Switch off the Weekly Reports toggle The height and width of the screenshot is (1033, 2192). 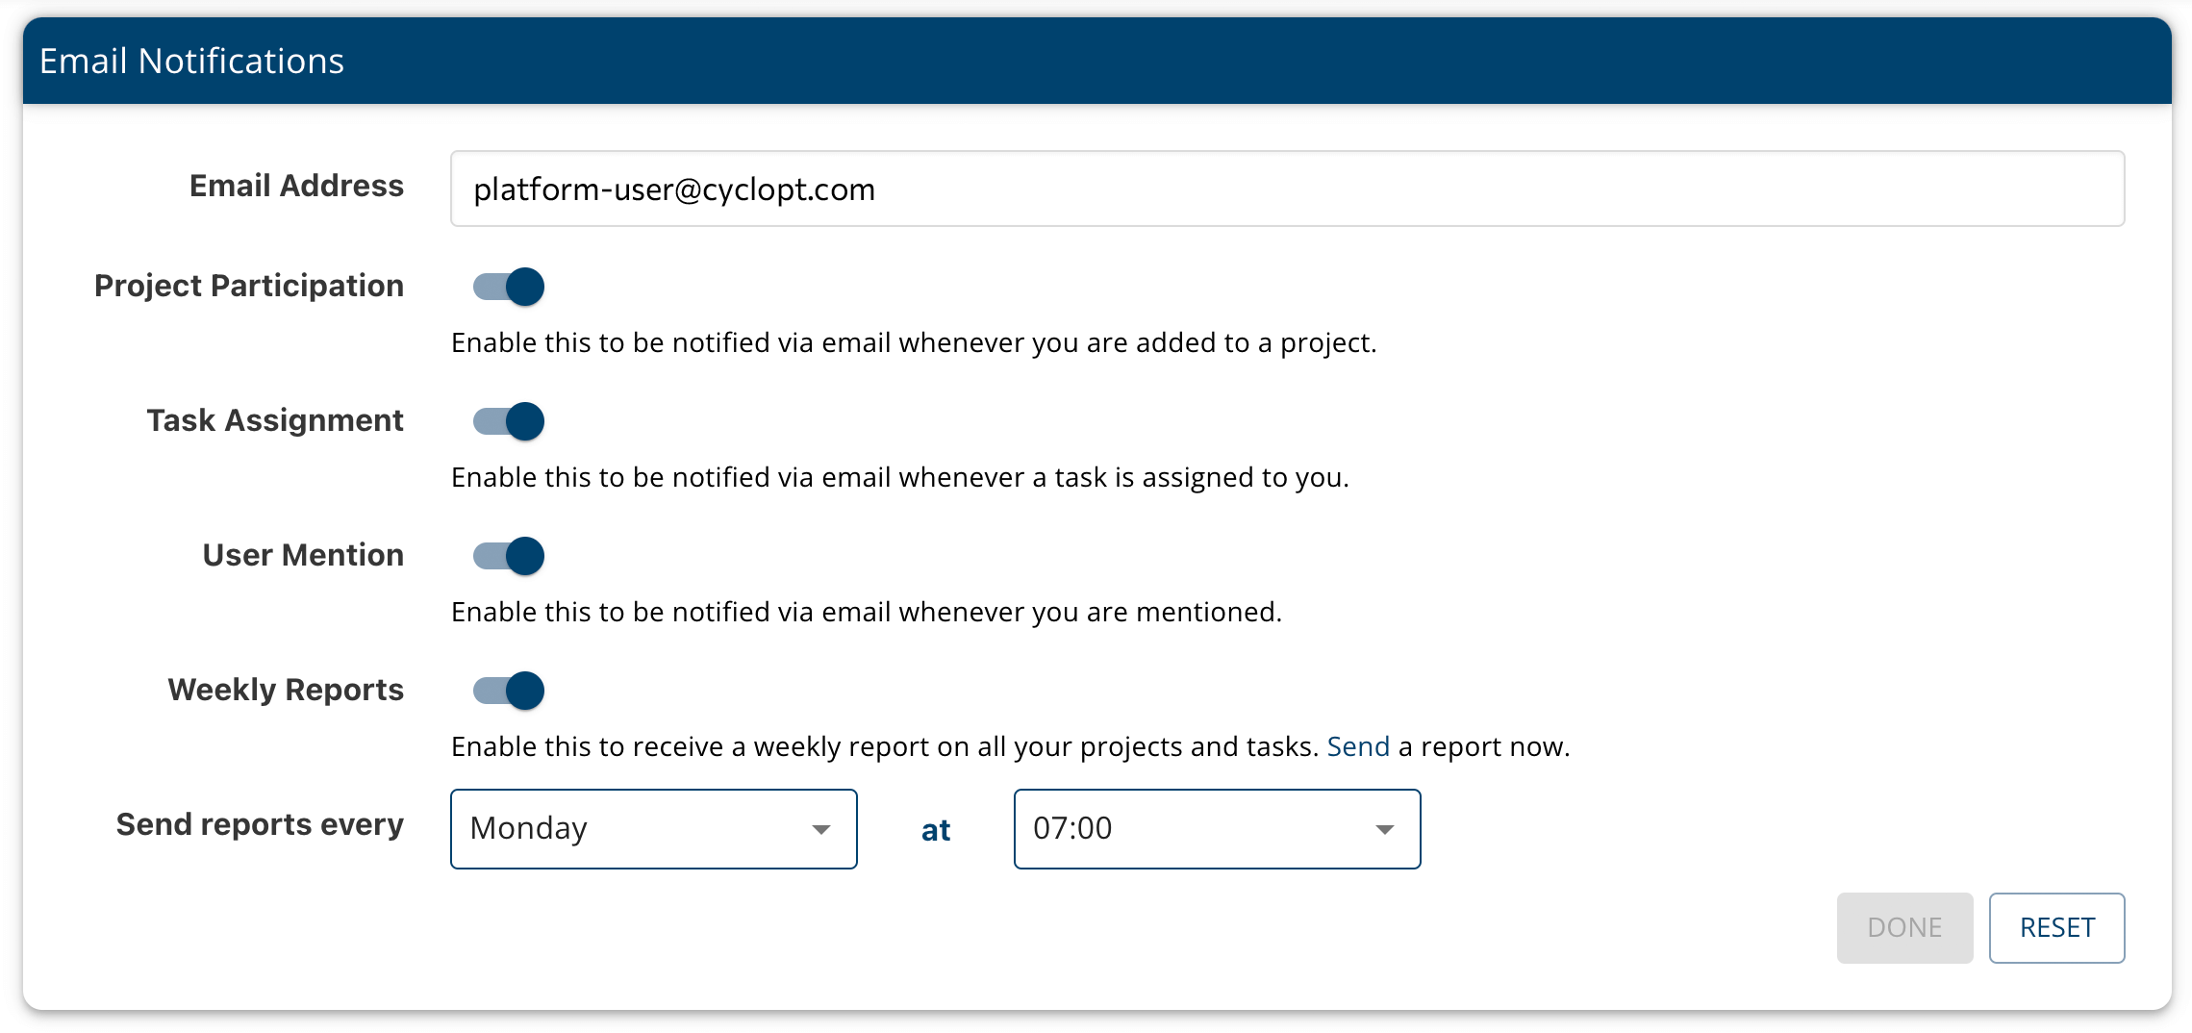coord(509,691)
